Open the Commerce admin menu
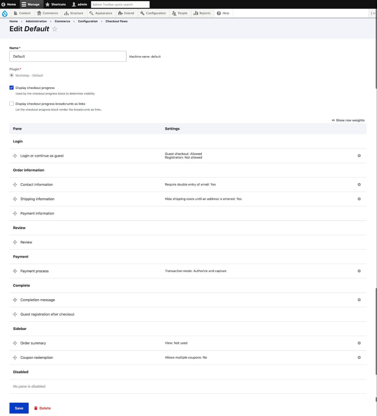 point(47,13)
